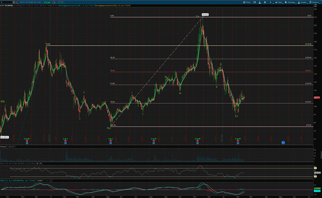
Task: Click the Hi: 210 price bubble
Action: click(x=205, y=14)
